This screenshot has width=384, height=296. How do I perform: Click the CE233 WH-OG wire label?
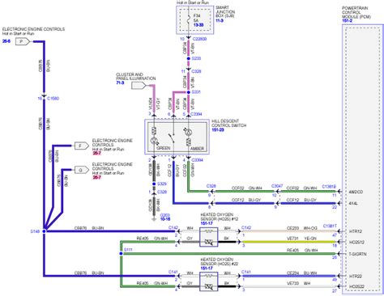302,228
